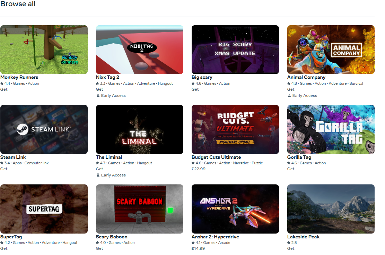The height and width of the screenshot is (255, 385).
Task: Click the star rating icon for SuperTag
Action: pyautogui.click(x=2, y=243)
